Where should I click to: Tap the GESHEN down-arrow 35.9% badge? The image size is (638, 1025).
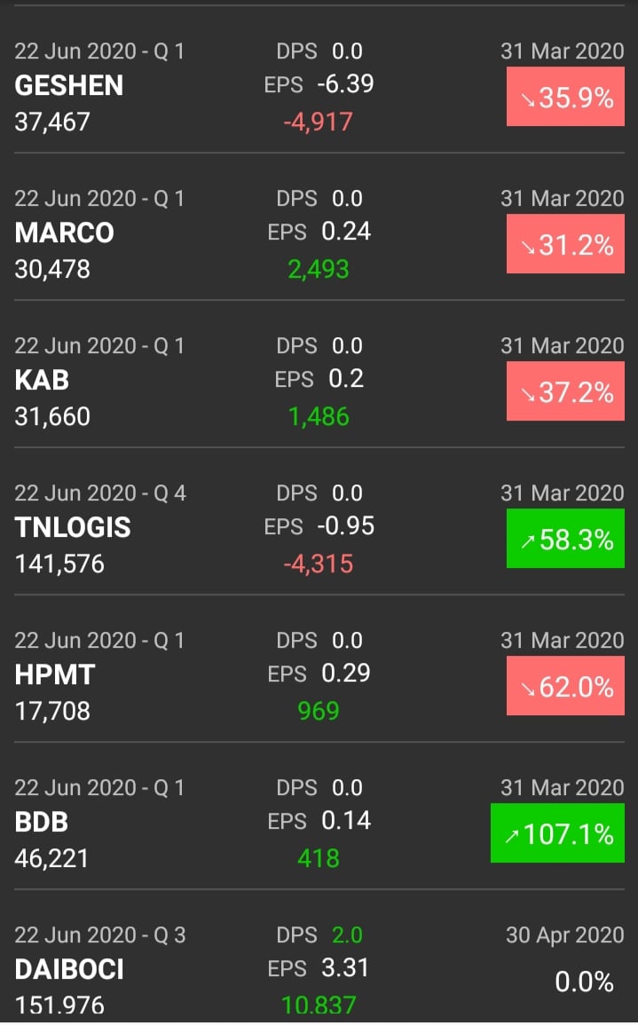[565, 97]
